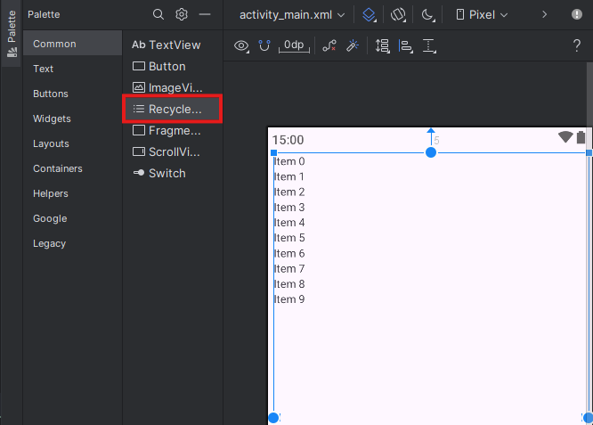Image resolution: width=593 pixels, height=425 pixels.
Task: Select design surface layers icon
Action: 370,14
